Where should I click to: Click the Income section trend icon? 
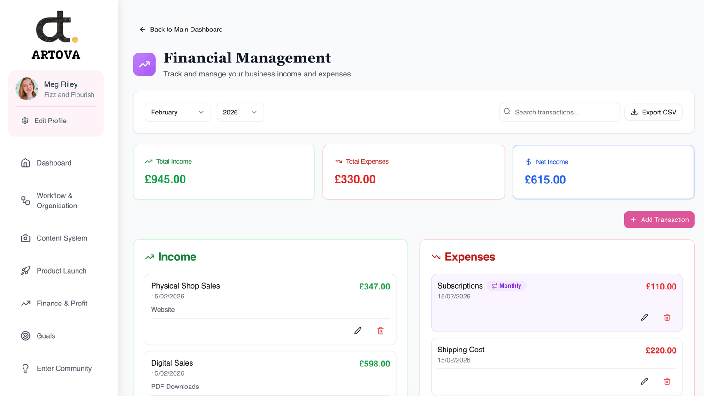(150, 257)
